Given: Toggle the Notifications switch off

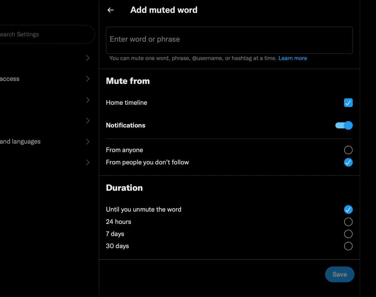Looking at the screenshot, I should pos(344,125).
